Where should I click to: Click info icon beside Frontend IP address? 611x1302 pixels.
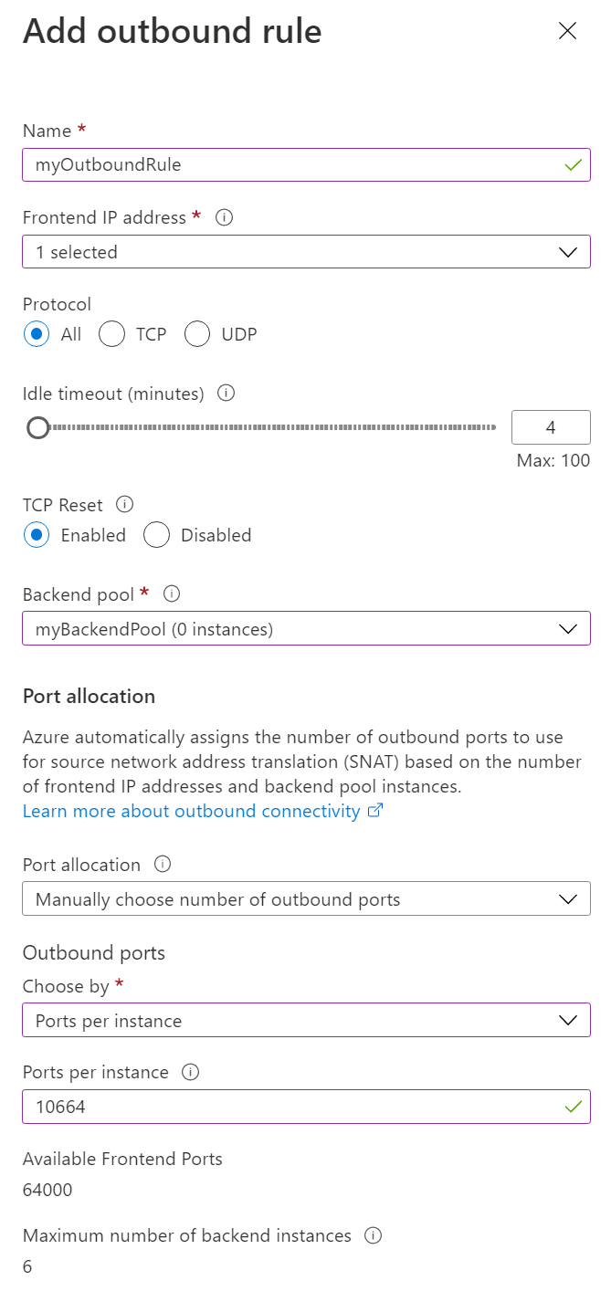click(224, 218)
